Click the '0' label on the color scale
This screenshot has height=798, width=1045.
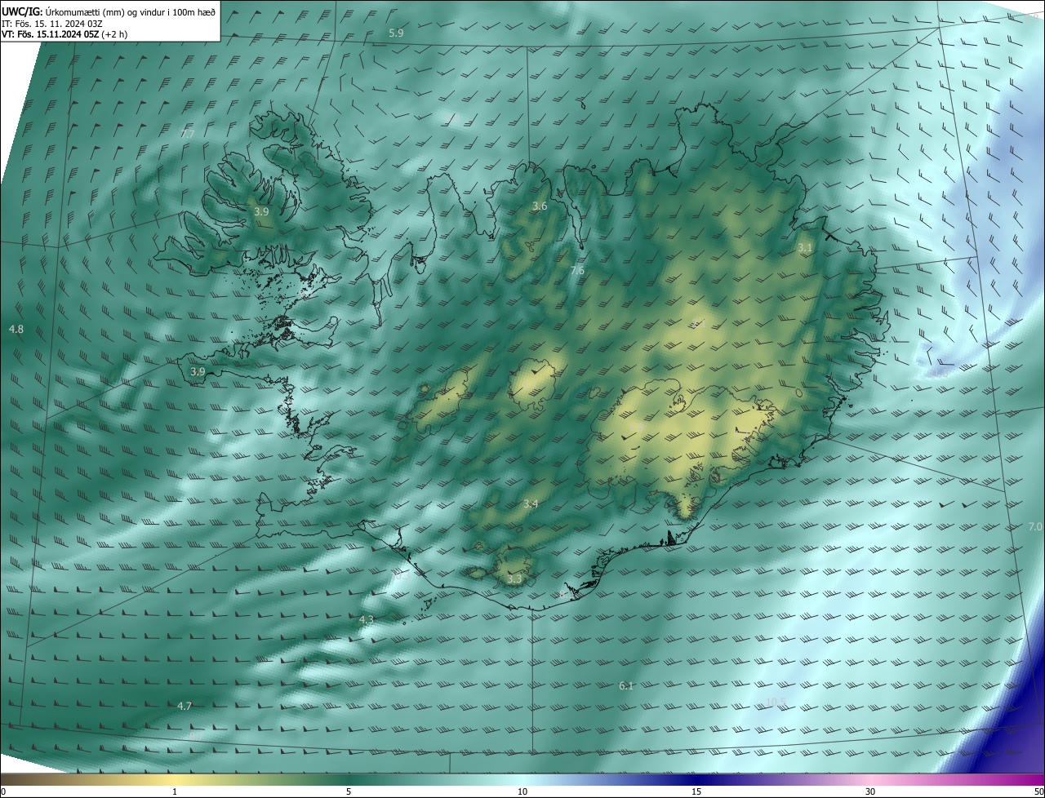(3, 791)
